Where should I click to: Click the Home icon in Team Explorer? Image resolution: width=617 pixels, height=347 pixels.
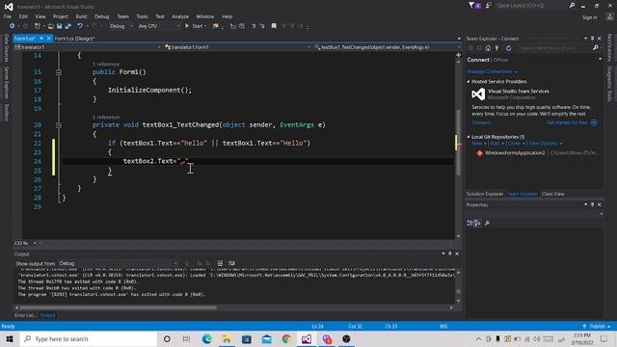tap(488, 48)
